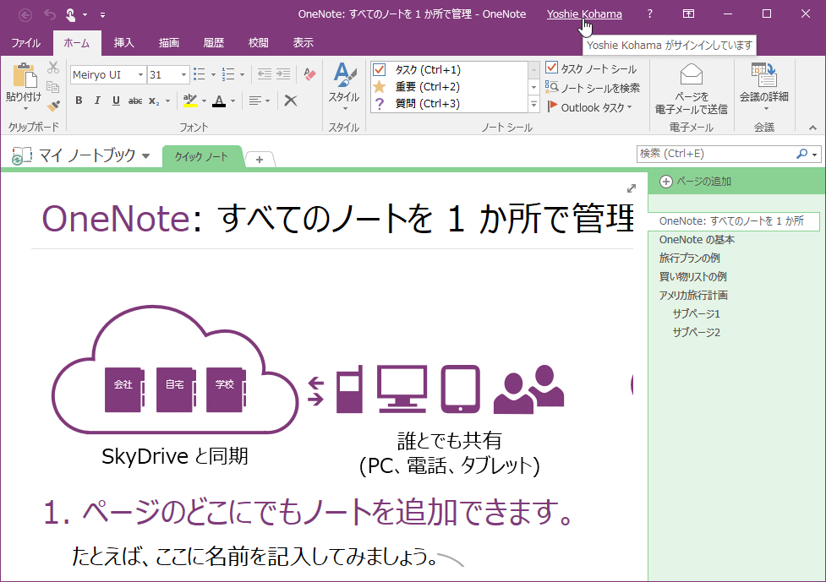Click ページの追加 to add a page
The width and height of the screenshot is (826, 582).
[x=695, y=182]
